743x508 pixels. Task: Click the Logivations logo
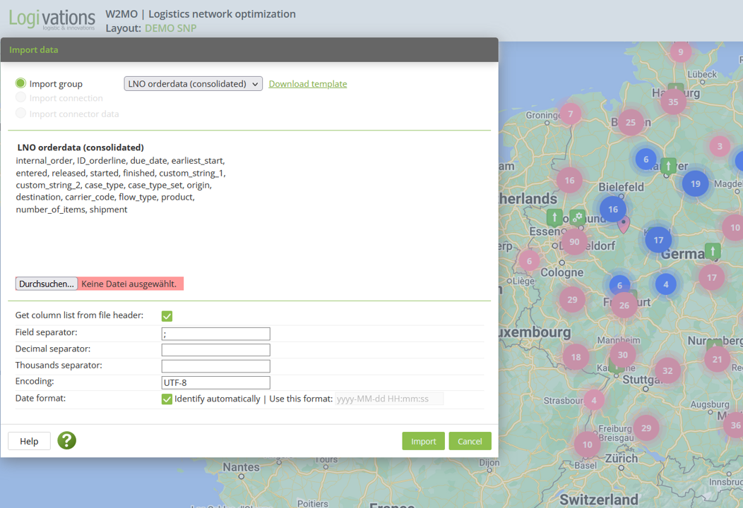[x=52, y=20]
